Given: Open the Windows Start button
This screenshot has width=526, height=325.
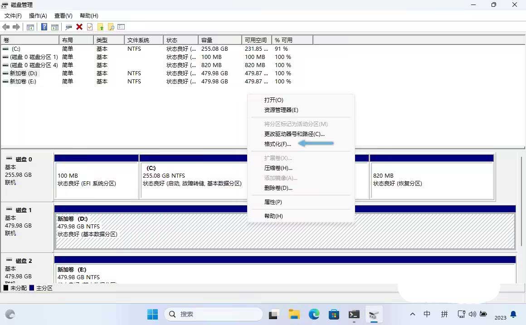Looking at the screenshot, I should 152,314.
